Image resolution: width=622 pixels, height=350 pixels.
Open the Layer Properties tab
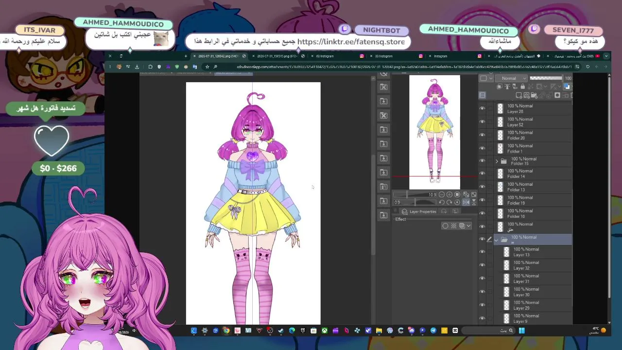[419, 211]
